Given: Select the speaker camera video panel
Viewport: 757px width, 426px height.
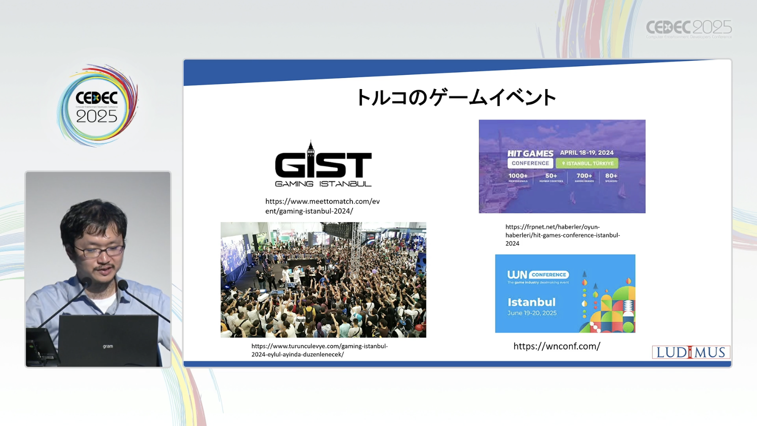Looking at the screenshot, I should [98, 269].
